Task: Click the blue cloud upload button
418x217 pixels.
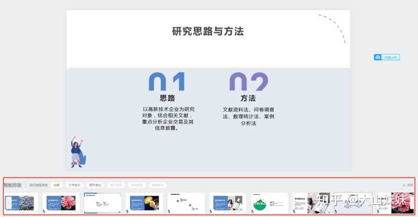Action: (x=387, y=57)
